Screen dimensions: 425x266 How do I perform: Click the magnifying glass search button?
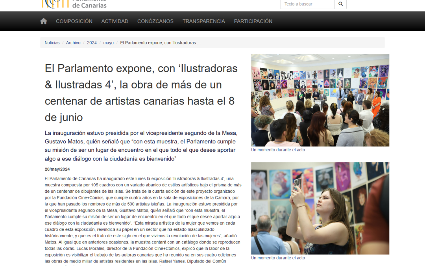341,4
